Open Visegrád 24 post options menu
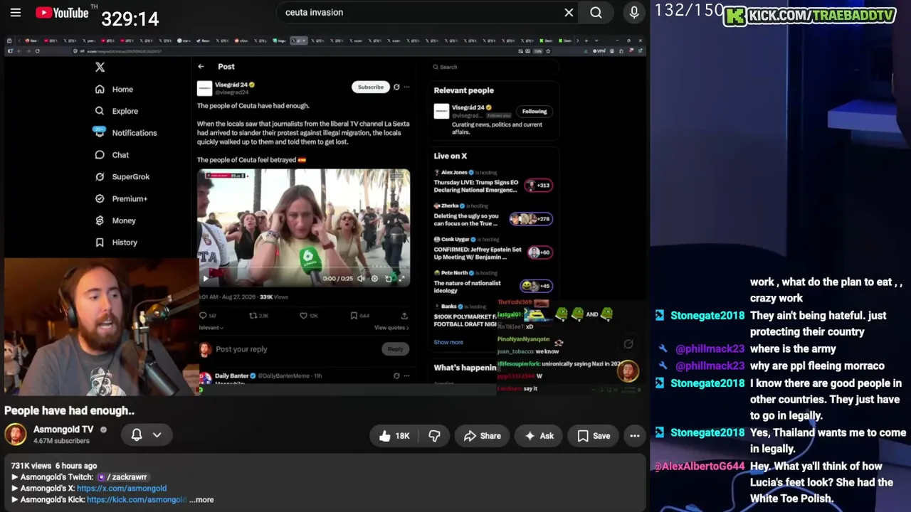Image resolution: width=911 pixels, height=512 pixels. (x=406, y=87)
